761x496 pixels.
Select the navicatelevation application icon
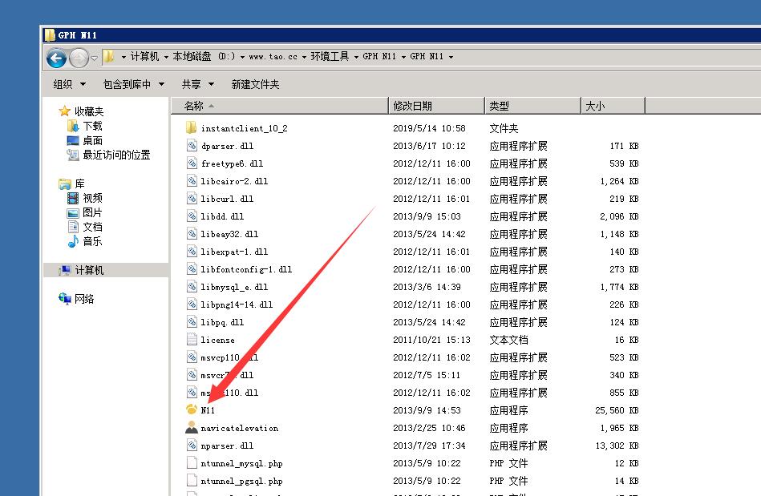click(192, 428)
